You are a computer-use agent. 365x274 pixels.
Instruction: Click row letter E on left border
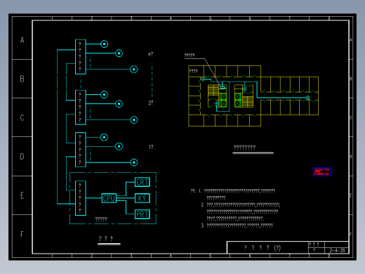point(22,195)
